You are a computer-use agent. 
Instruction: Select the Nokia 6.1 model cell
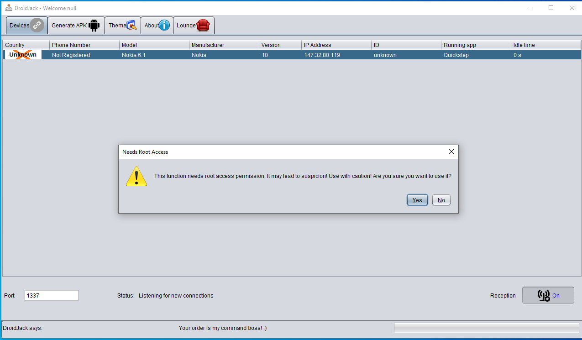tap(154, 55)
